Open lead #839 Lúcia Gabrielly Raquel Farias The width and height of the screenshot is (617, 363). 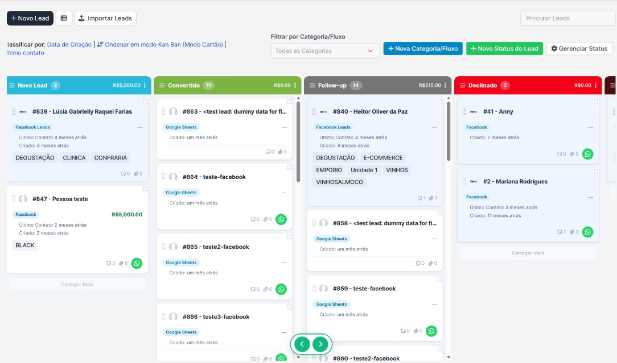tap(82, 111)
